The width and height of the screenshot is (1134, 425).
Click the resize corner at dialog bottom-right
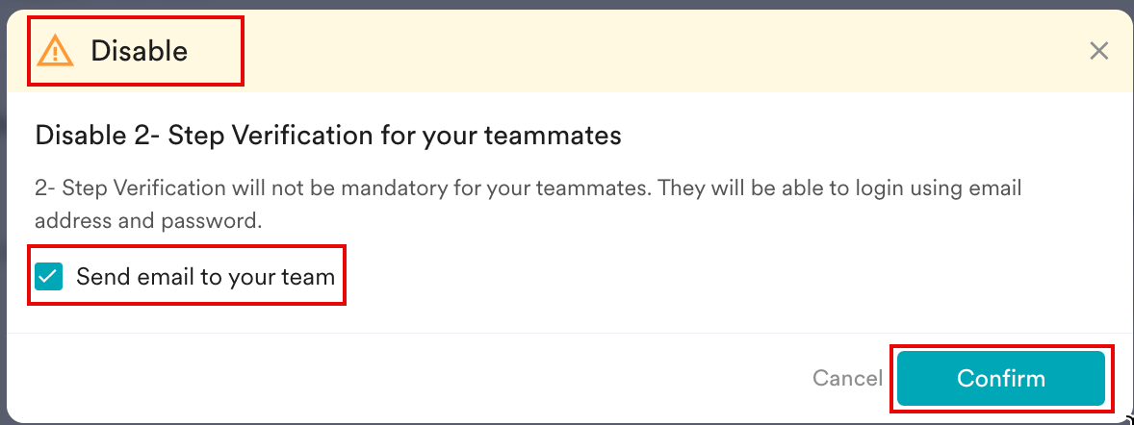(1128, 419)
